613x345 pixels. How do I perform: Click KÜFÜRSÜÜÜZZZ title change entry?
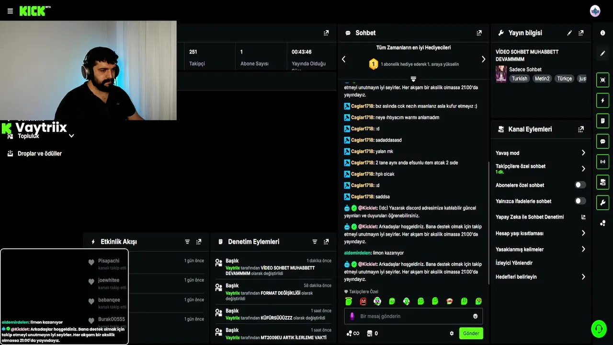tap(274, 314)
